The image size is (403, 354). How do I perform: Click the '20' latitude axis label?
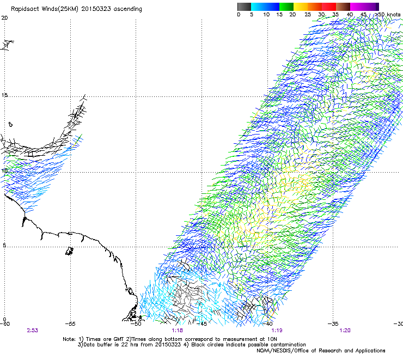[4, 18]
